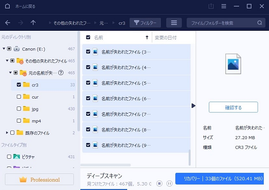Image resolution: width=269 pixels, height=190 pixels.
Task: Select breadcrumb その他の失われたフ…
Action: (72, 23)
